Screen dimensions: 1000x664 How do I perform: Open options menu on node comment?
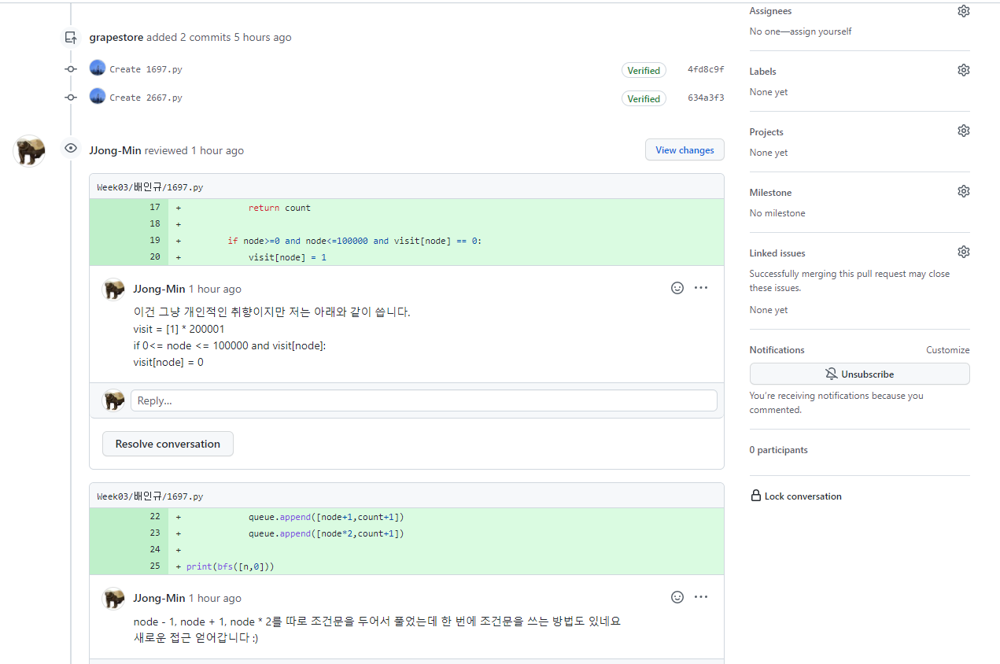pos(701,597)
